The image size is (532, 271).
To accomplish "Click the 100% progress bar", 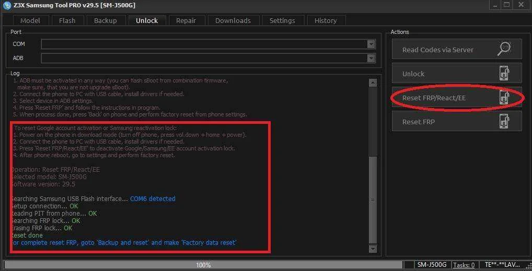I will tap(204, 265).
